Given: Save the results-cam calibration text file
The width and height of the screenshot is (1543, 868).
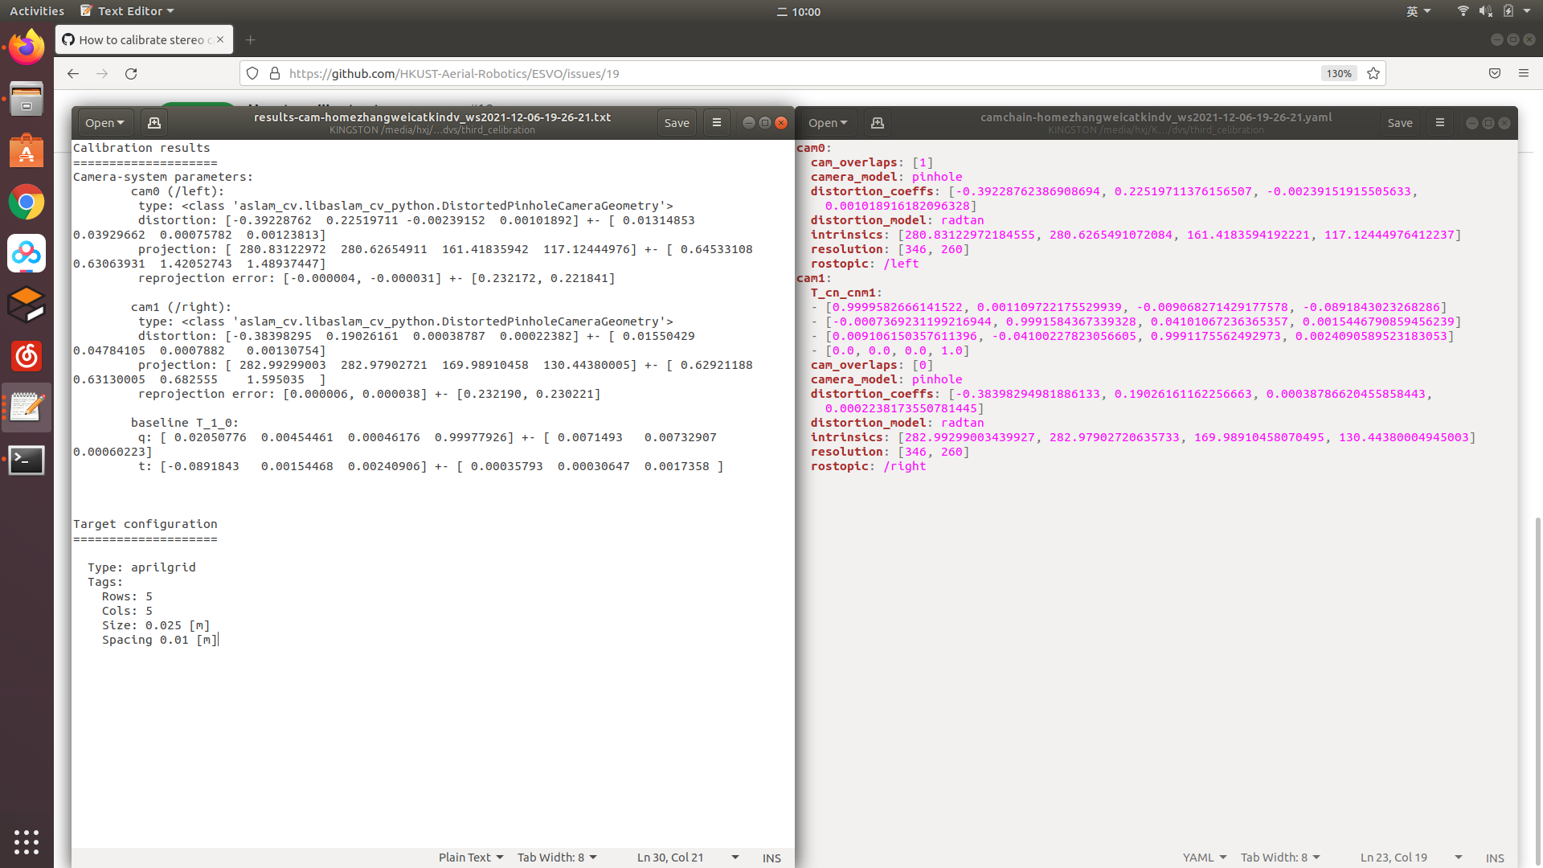Looking at the screenshot, I should [x=676, y=122].
